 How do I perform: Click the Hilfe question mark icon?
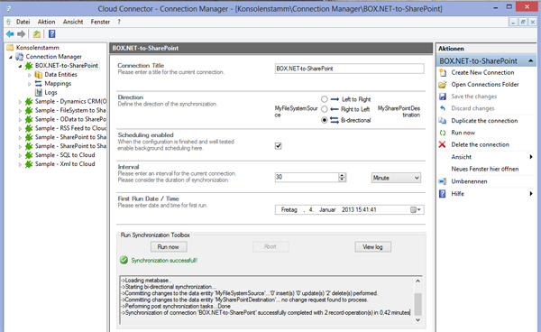443,194
